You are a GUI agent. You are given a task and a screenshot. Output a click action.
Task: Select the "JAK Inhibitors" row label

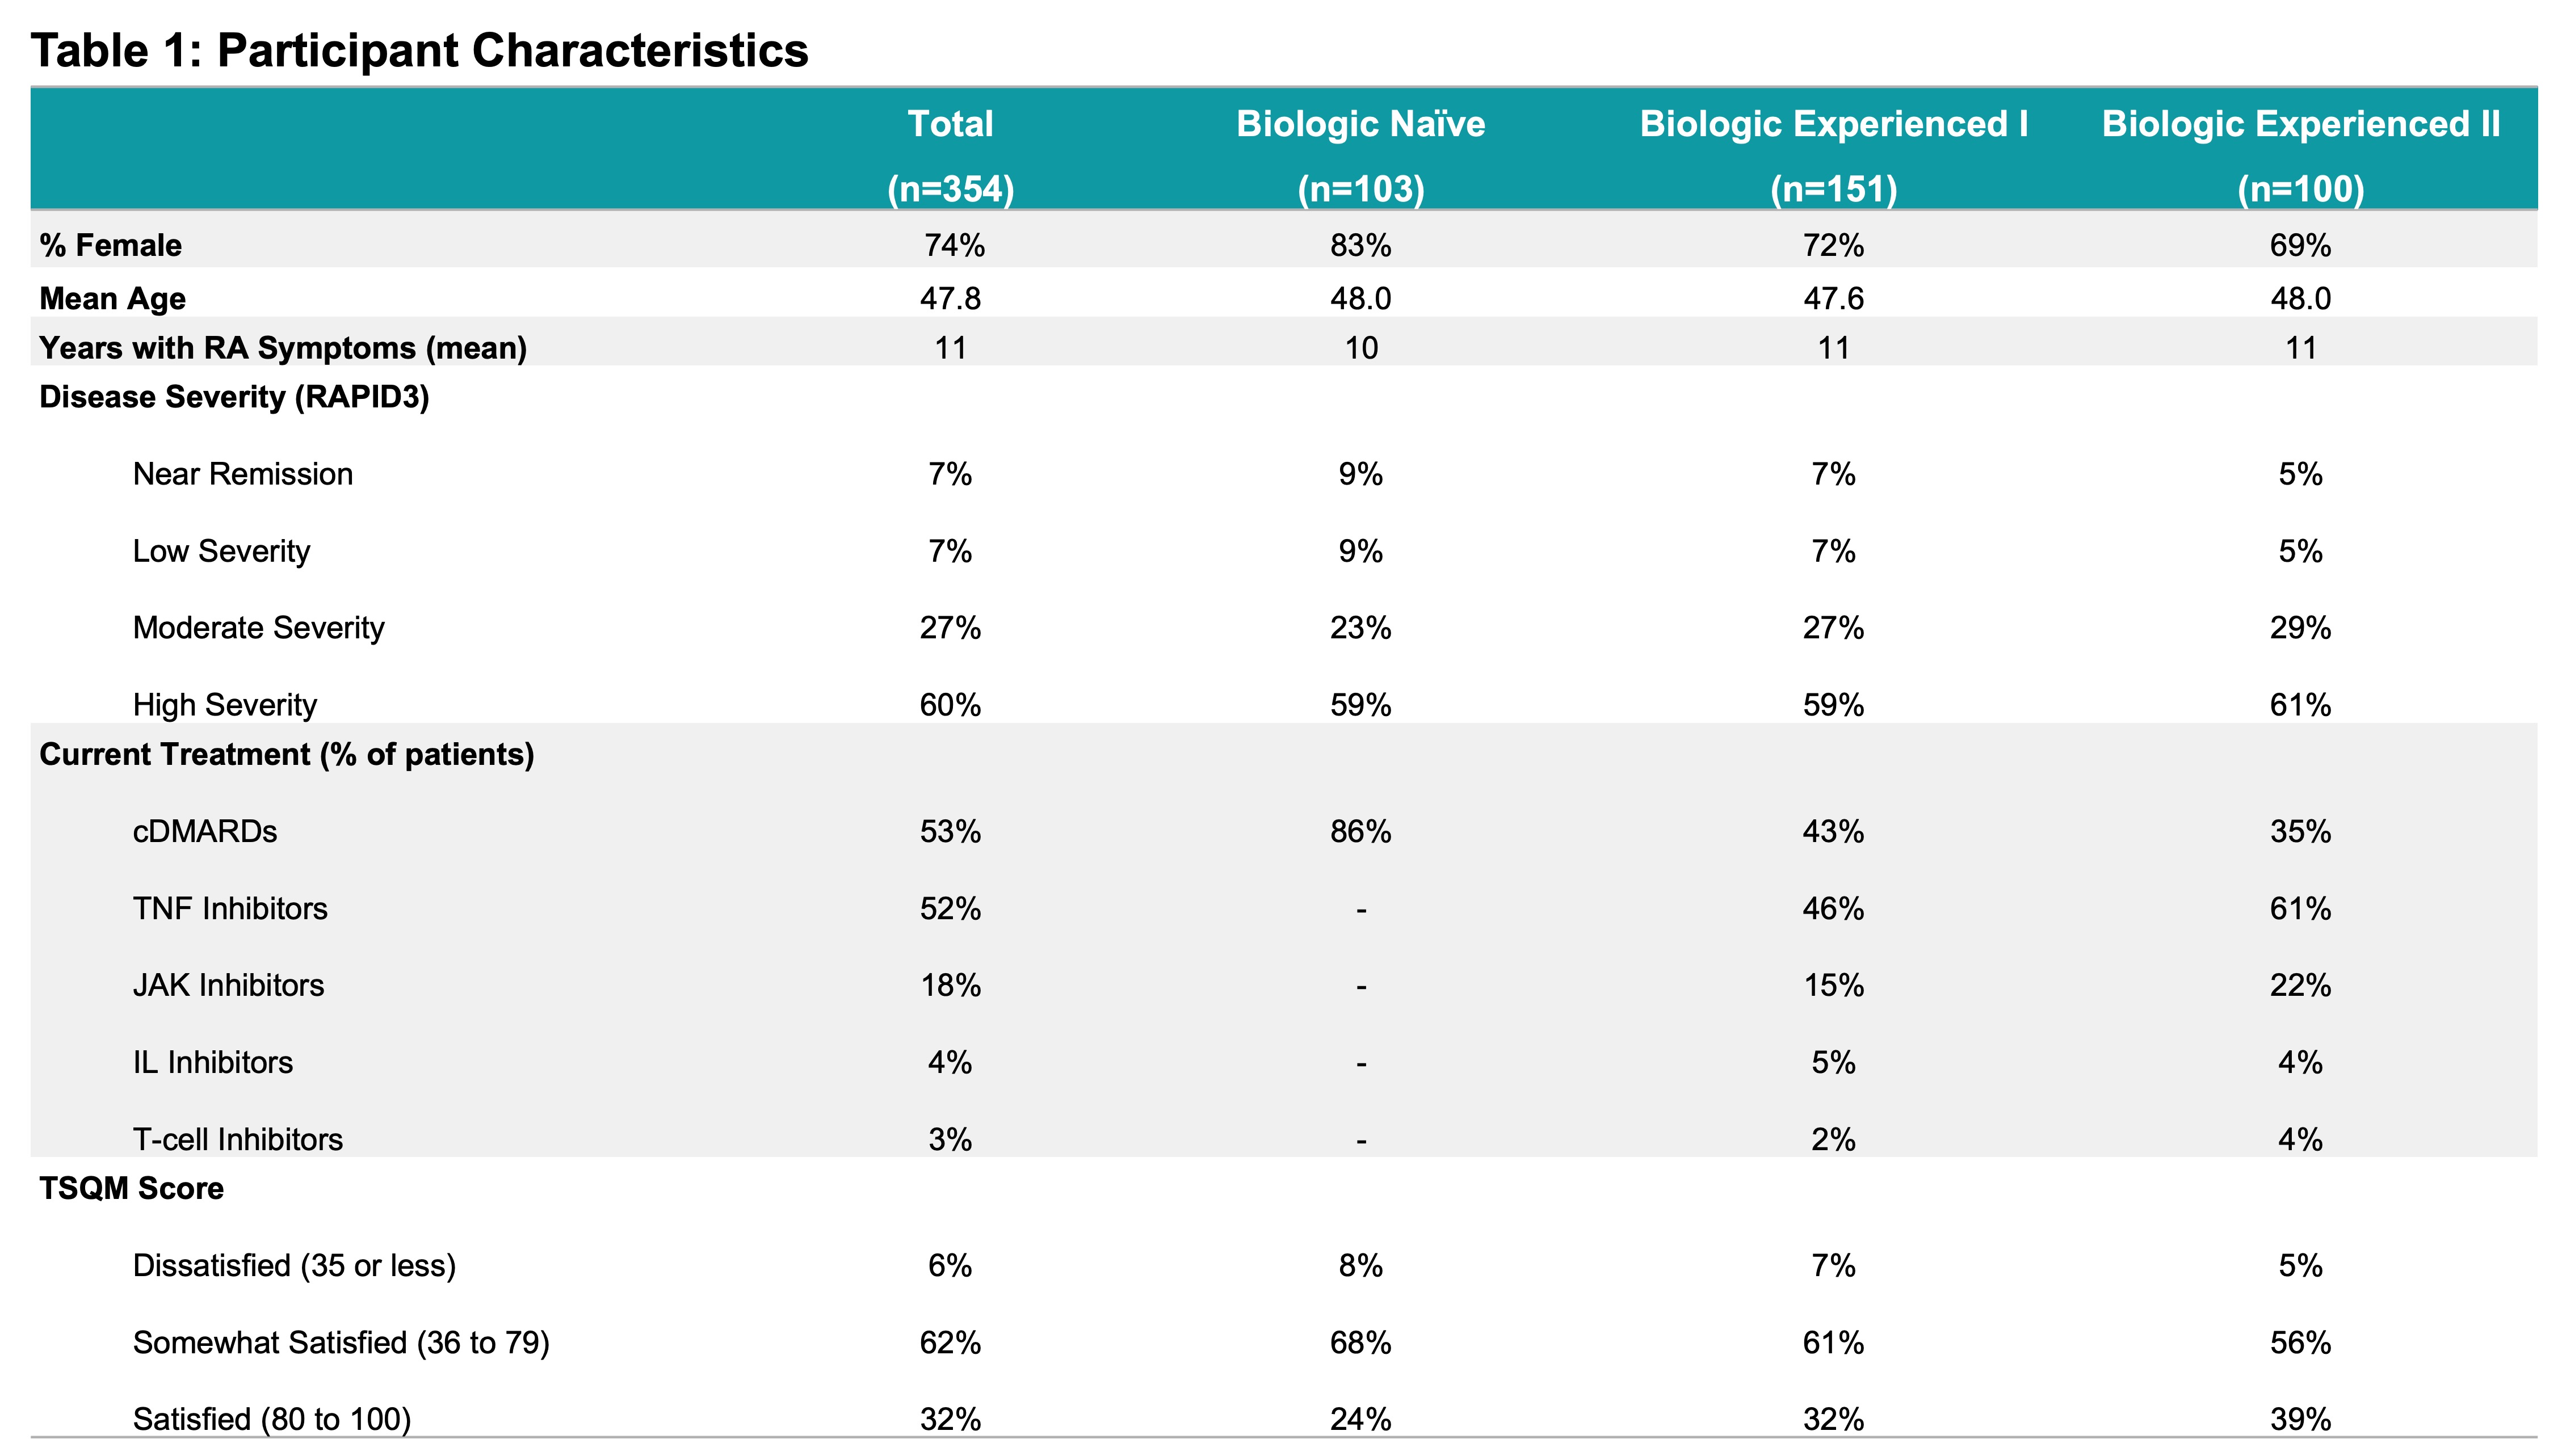click(228, 986)
